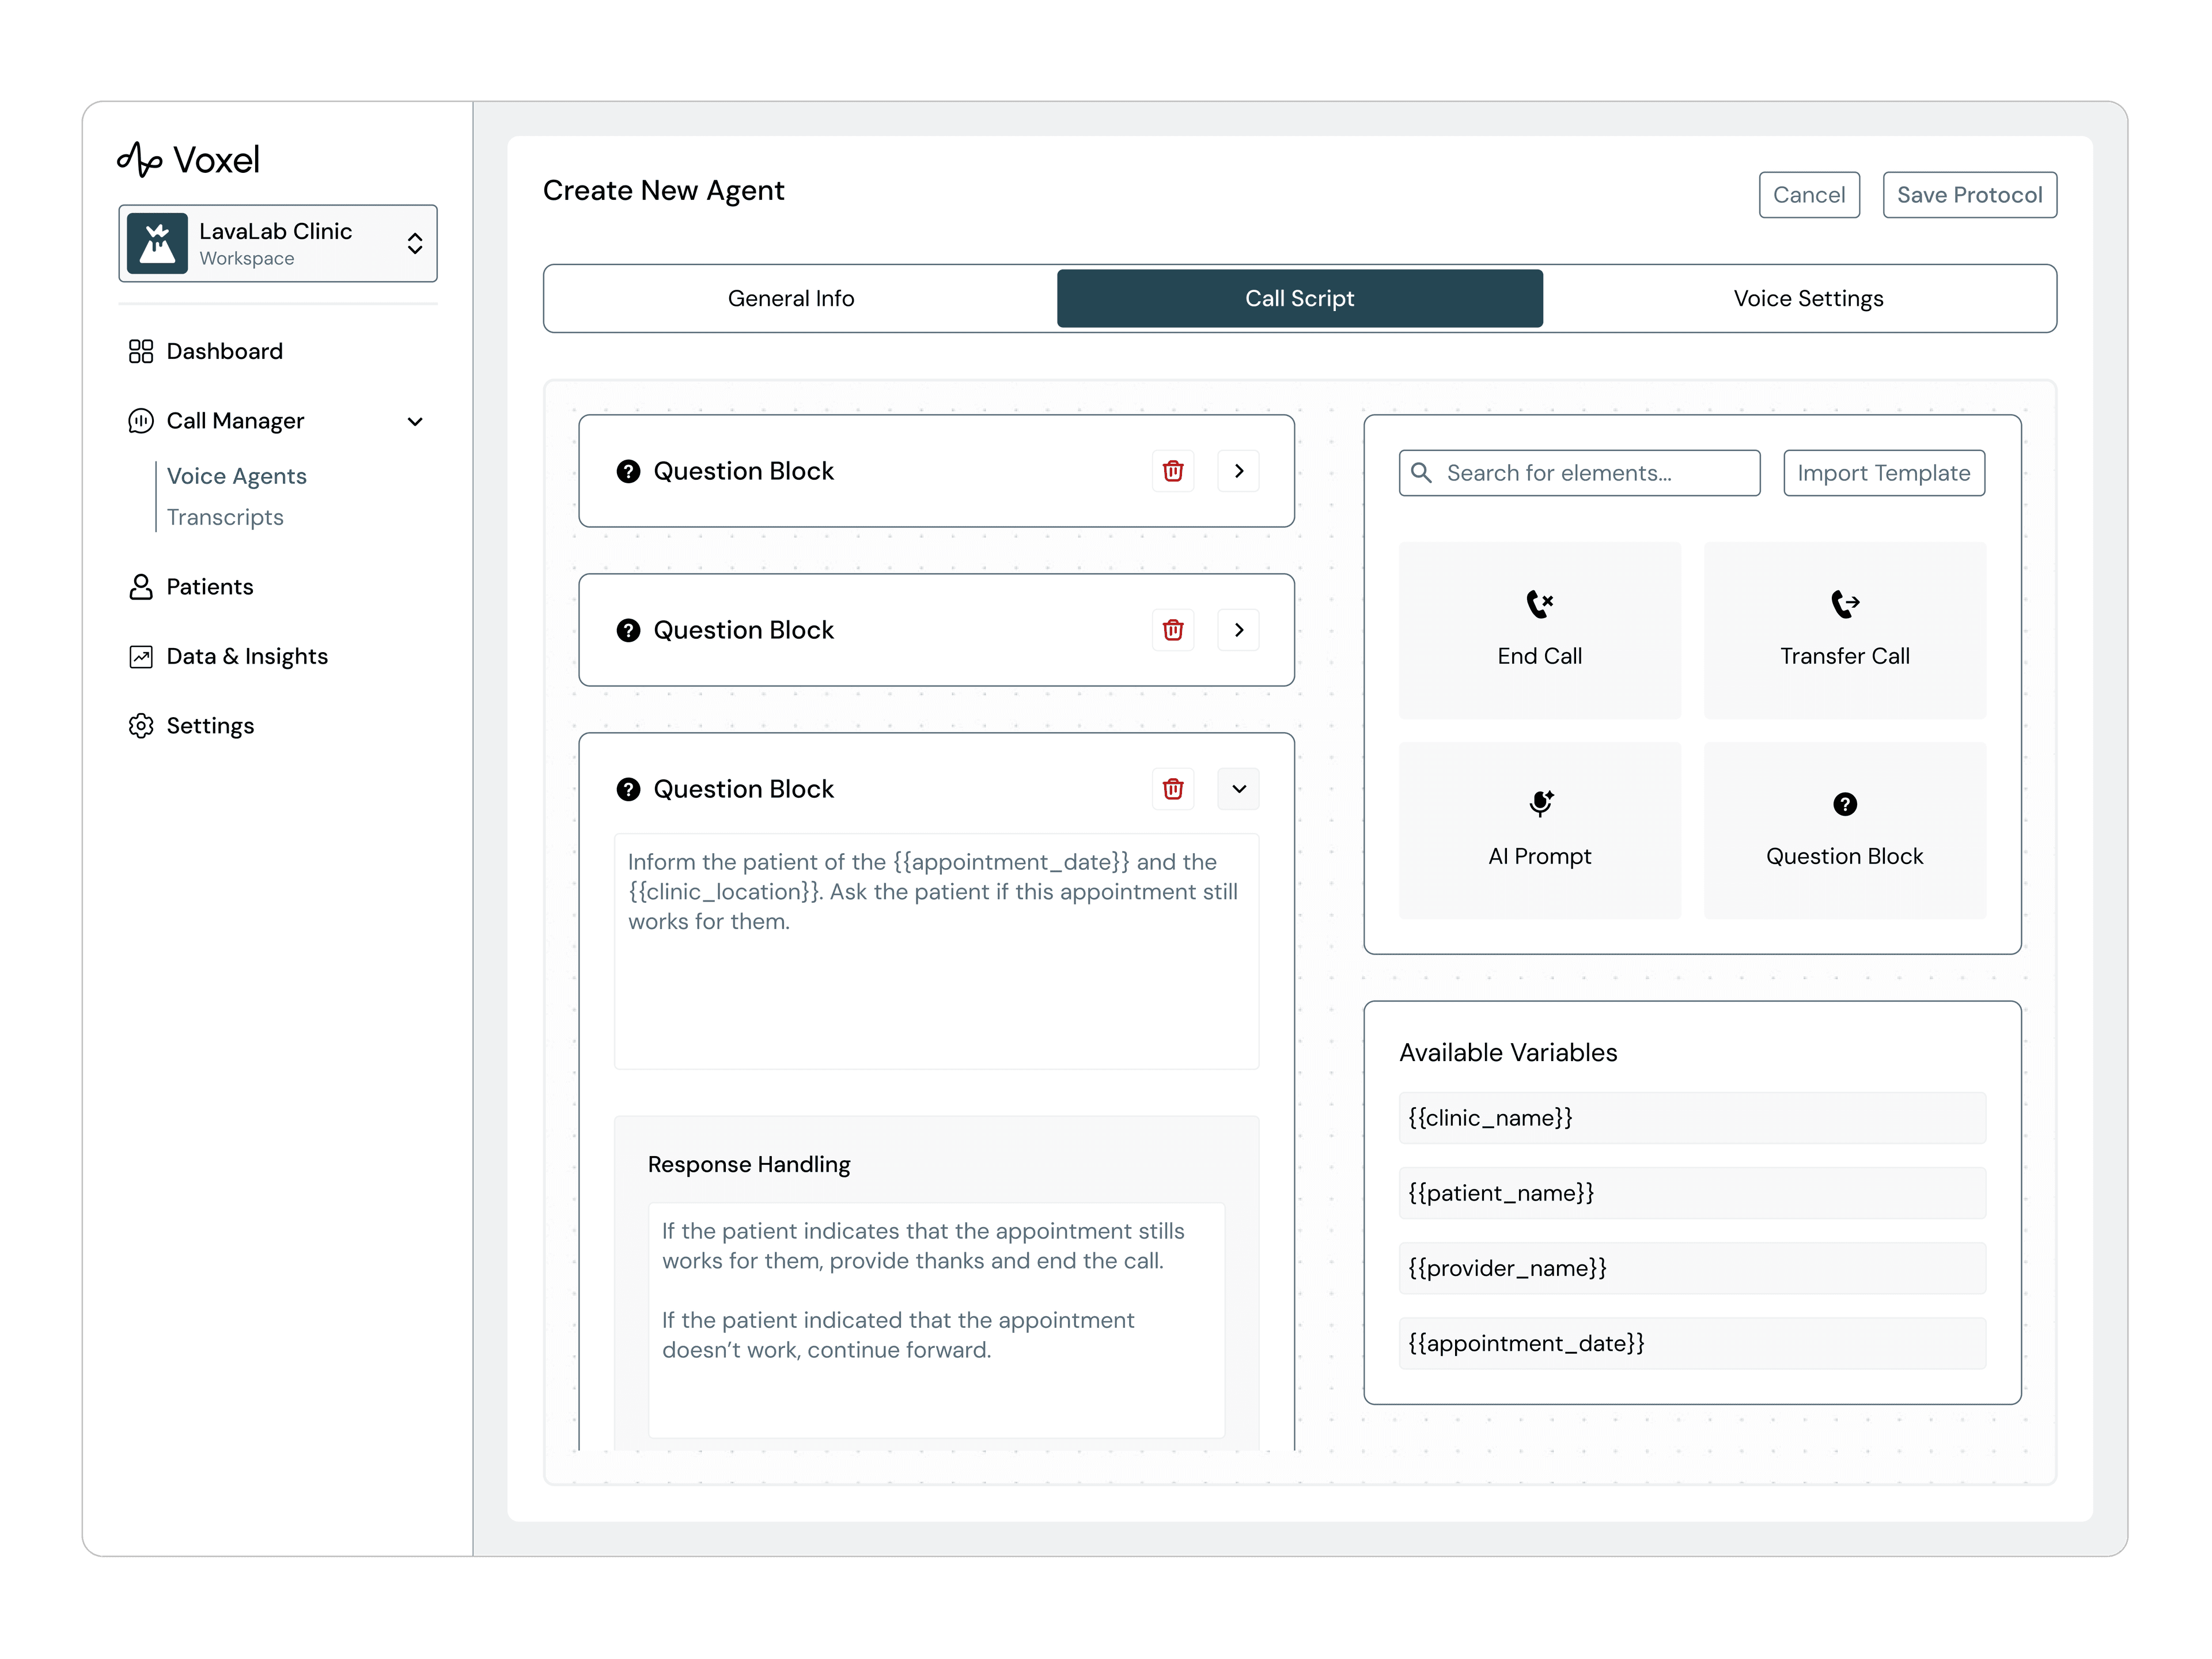The image size is (2212, 1659).
Task: Click the Data & Insights chart icon
Action: pyautogui.click(x=141, y=656)
